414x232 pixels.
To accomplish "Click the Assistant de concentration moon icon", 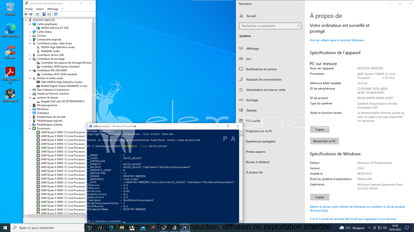I will point(241,79).
